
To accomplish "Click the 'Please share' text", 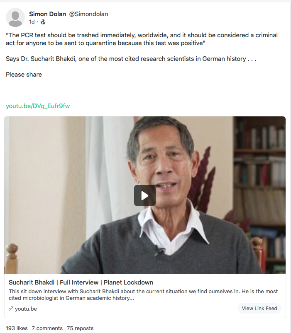I will pyautogui.click(x=24, y=75).
